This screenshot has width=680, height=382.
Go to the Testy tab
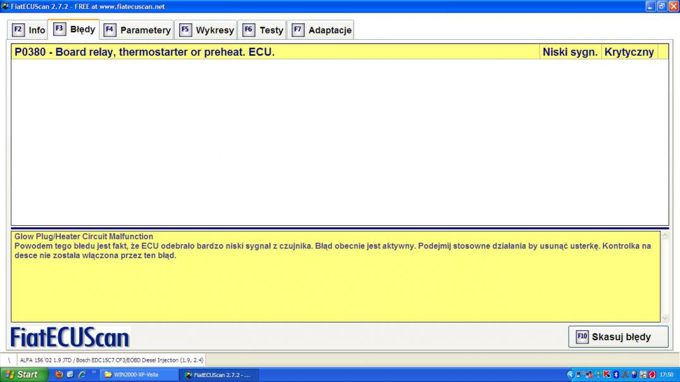(x=262, y=30)
